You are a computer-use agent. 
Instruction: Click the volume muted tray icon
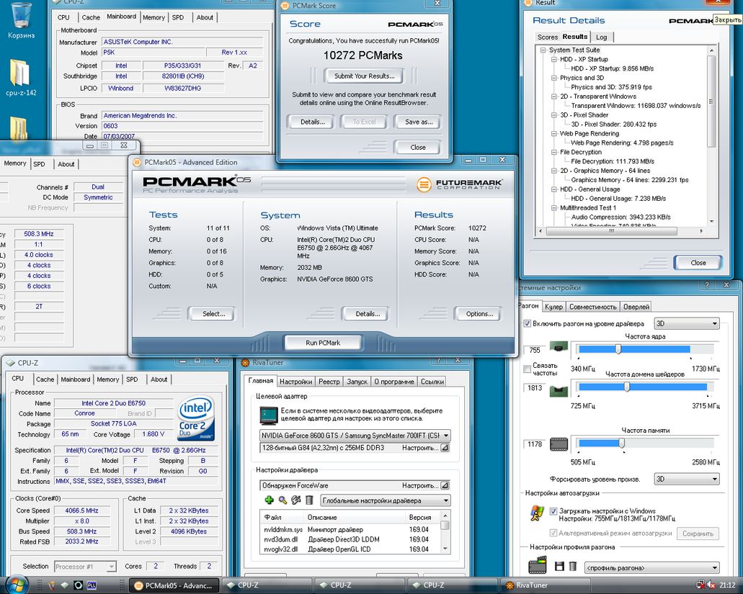pos(711,585)
